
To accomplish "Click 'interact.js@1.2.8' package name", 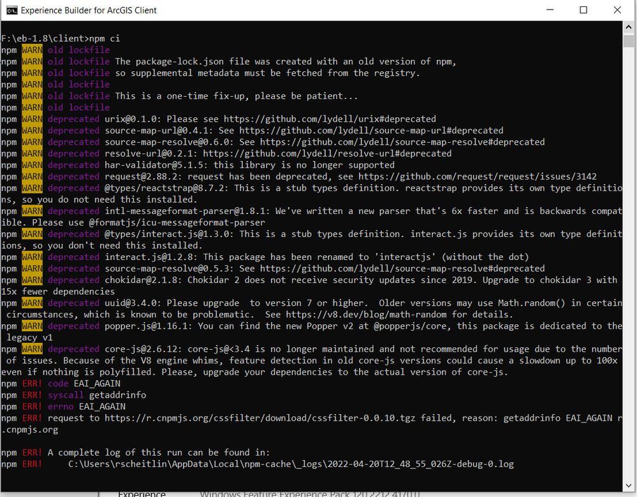I will pos(151,257).
